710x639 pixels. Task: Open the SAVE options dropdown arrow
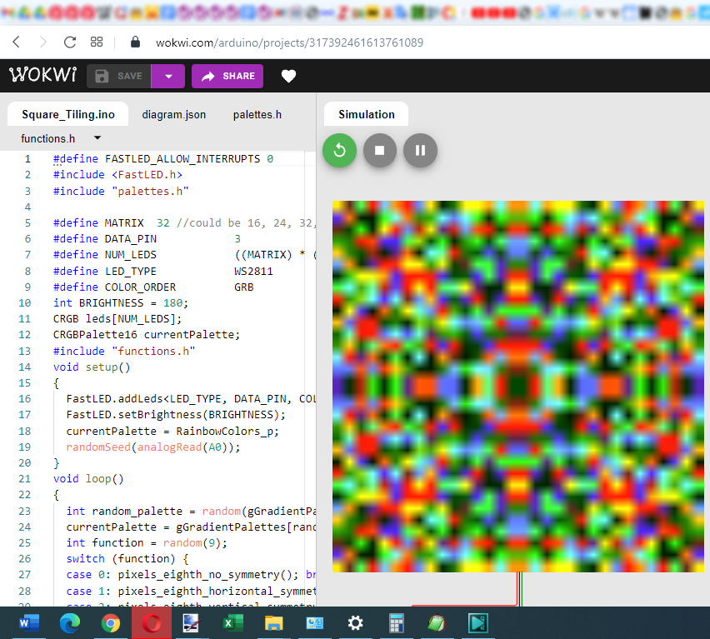coord(167,75)
